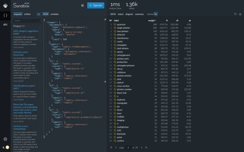Click the tag icon for 'optical'
244x152 pixels.
[115, 82]
